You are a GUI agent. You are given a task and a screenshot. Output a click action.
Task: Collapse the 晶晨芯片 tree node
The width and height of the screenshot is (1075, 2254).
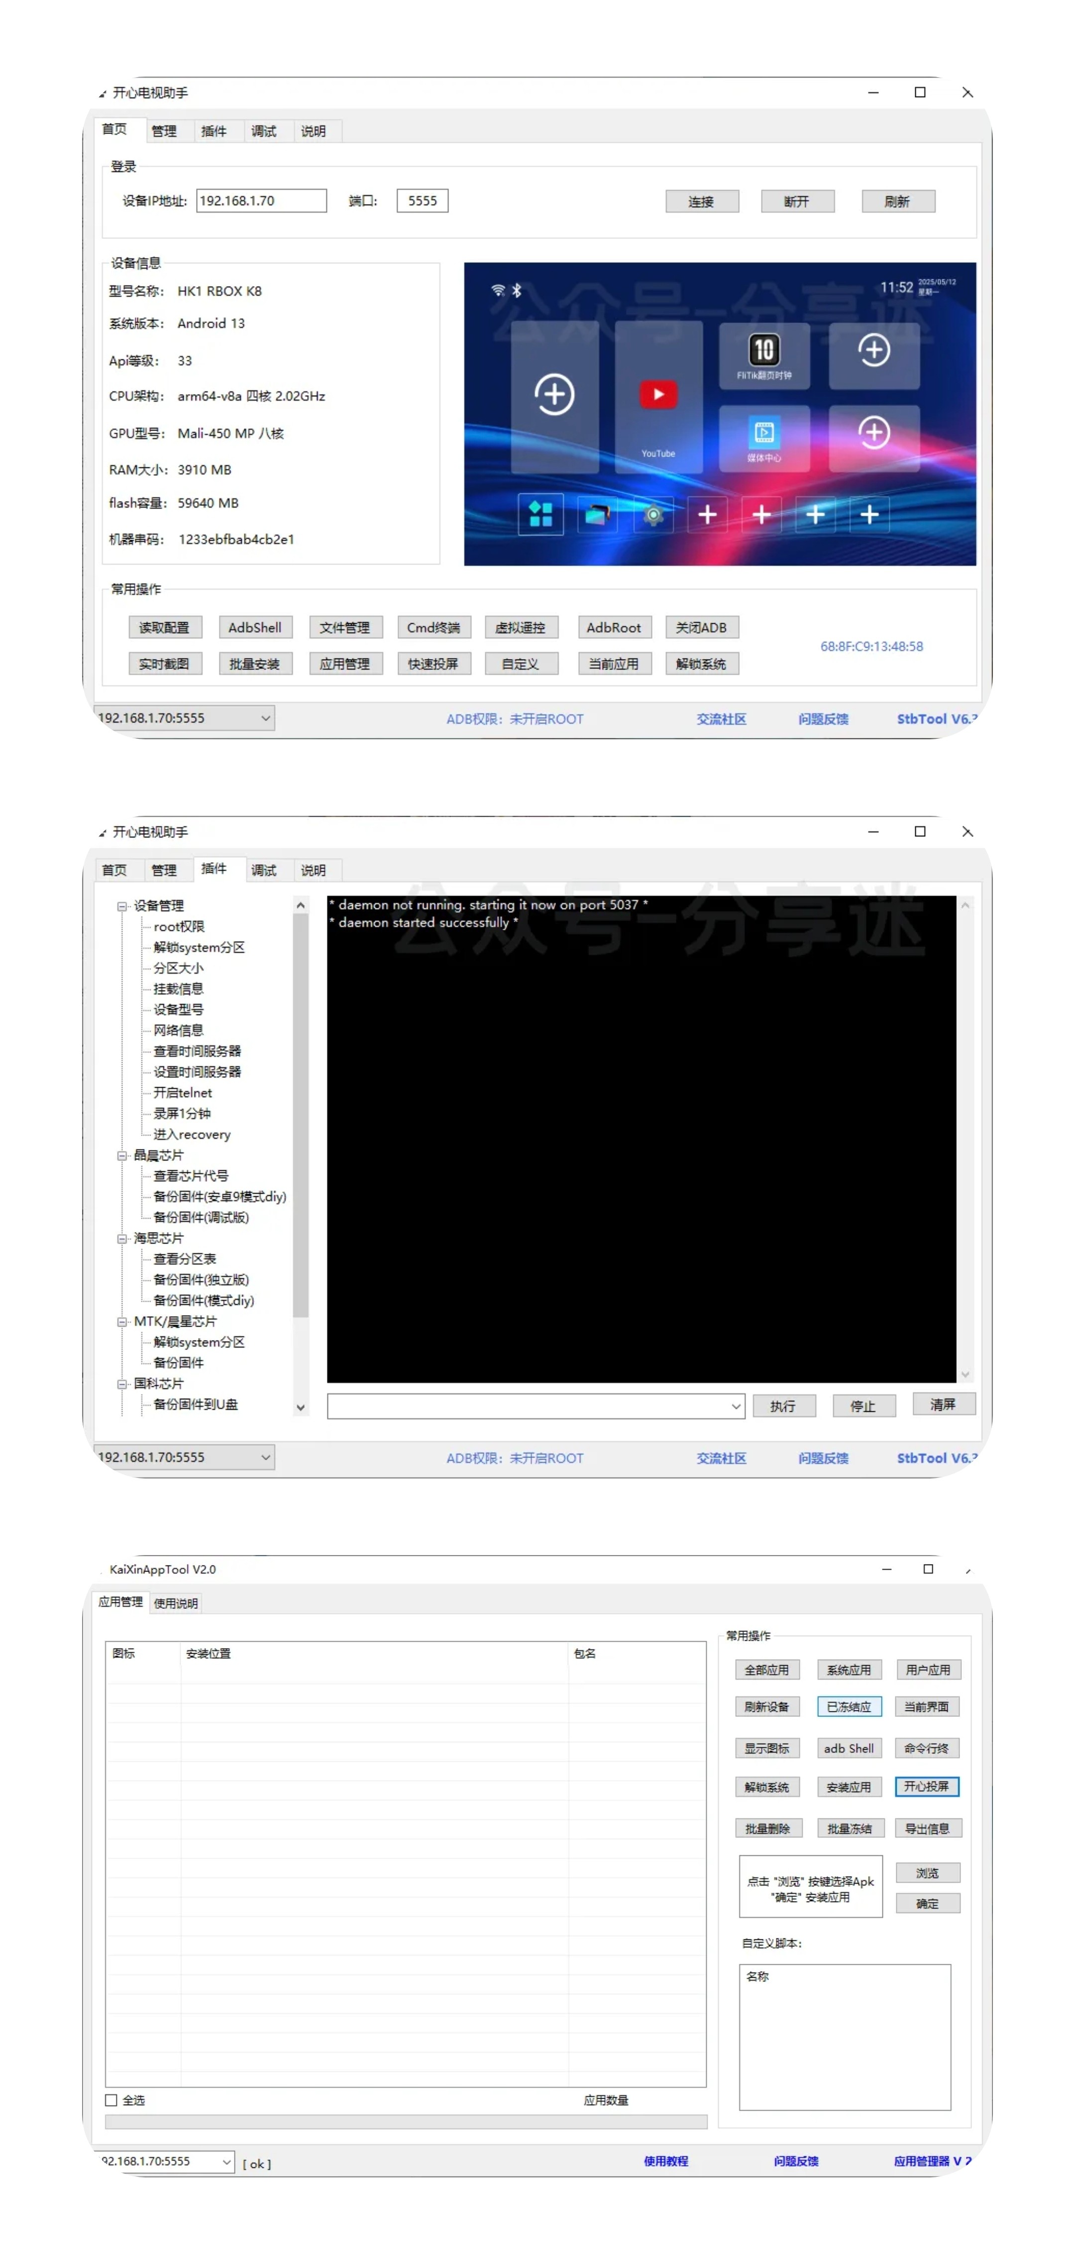point(122,1155)
